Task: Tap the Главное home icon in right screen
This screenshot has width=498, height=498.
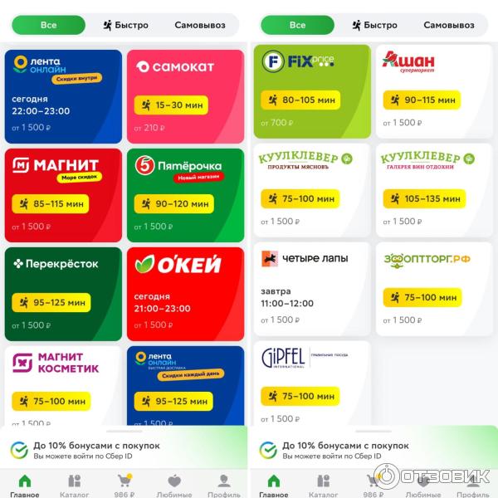Action: 274,481
